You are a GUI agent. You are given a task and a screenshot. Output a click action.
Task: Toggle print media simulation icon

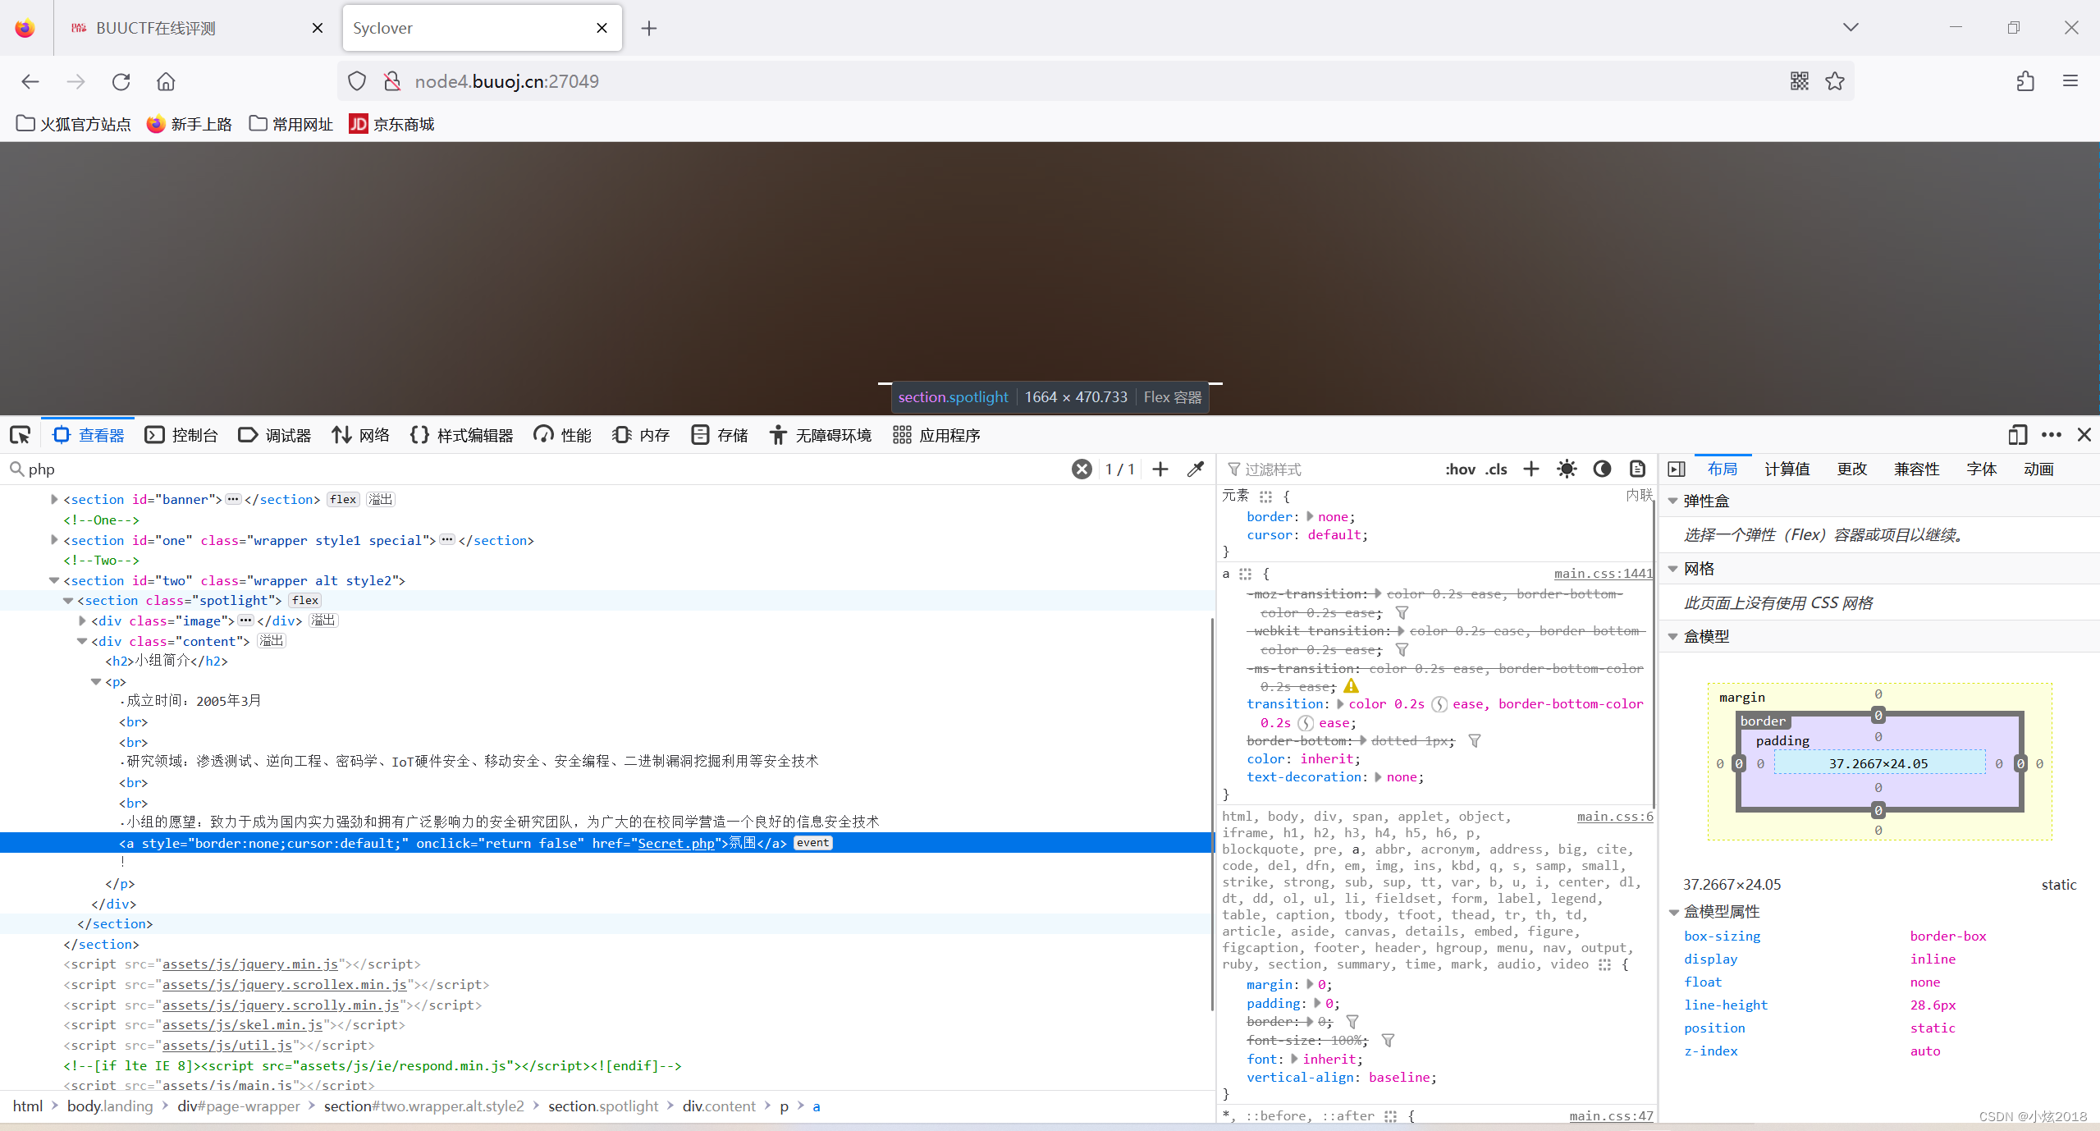(1637, 469)
